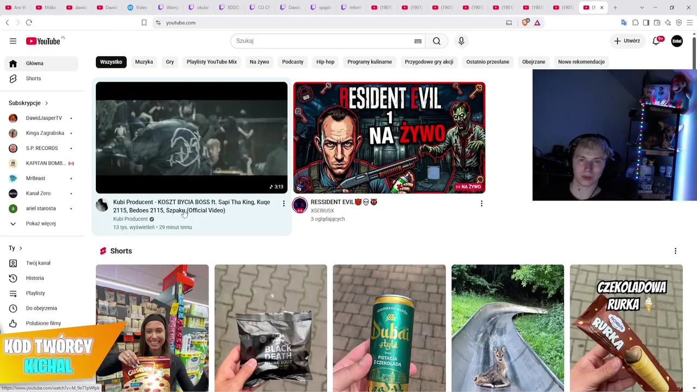The height and width of the screenshot is (392, 697).
Task: Select the Gry filter chip
Action: (x=170, y=62)
